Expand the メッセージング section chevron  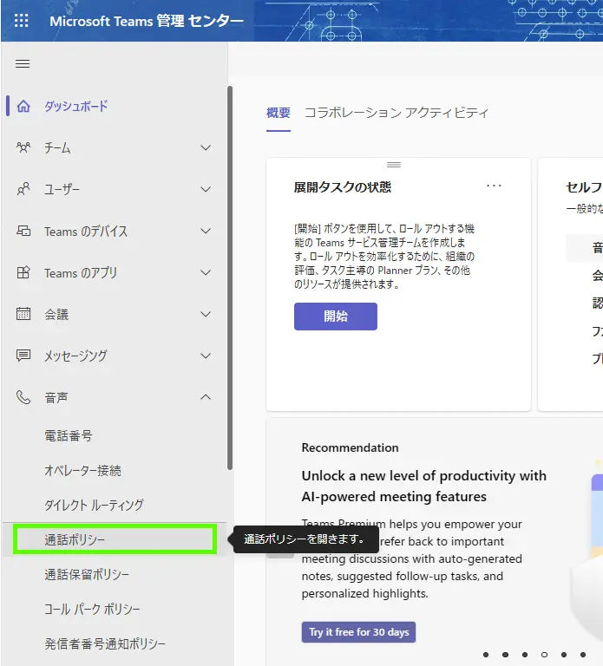coord(206,356)
